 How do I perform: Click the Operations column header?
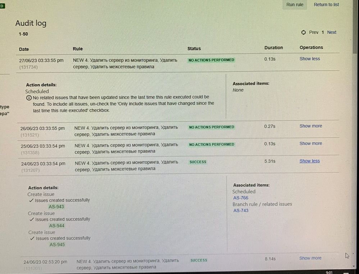tap(311, 47)
